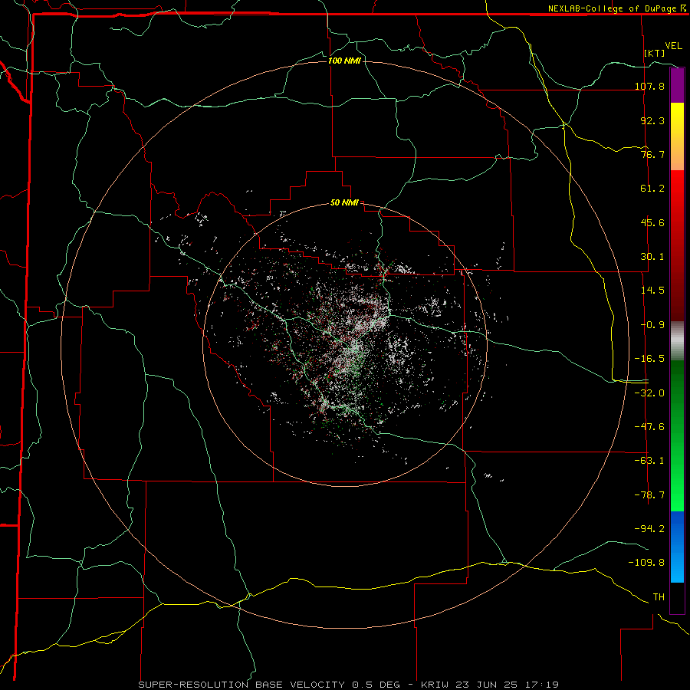The height and width of the screenshot is (690, 690).
Task: Click the 45.6 velocity scale value
Action: 652,222
